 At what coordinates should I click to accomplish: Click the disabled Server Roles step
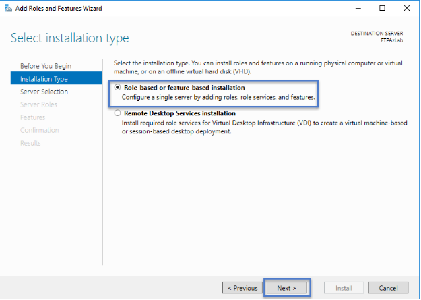[x=38, y=104]
